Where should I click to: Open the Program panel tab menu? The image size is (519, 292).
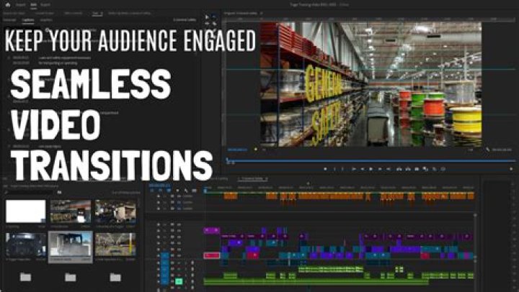tap(261, 13)
